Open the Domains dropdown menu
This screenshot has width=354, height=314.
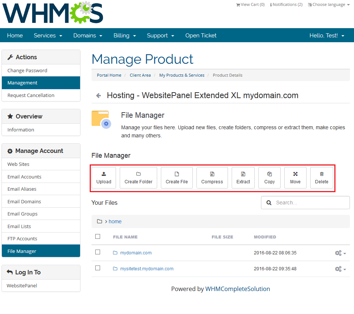88,36
